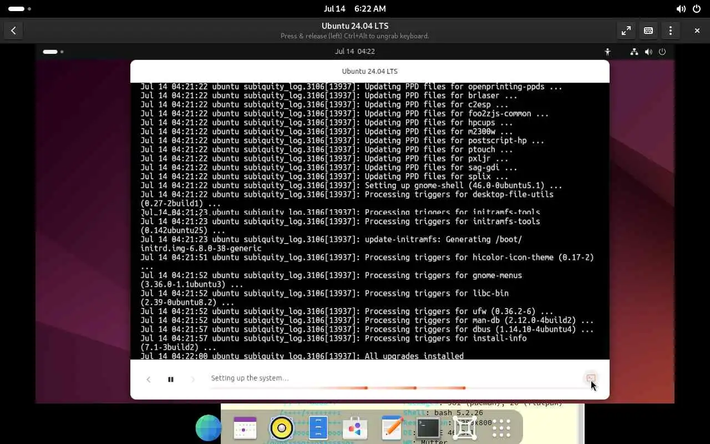Open the Boxes keyboard shortcuts menu
This screenshot has width=710, height=444.
(x=648, y=31)
